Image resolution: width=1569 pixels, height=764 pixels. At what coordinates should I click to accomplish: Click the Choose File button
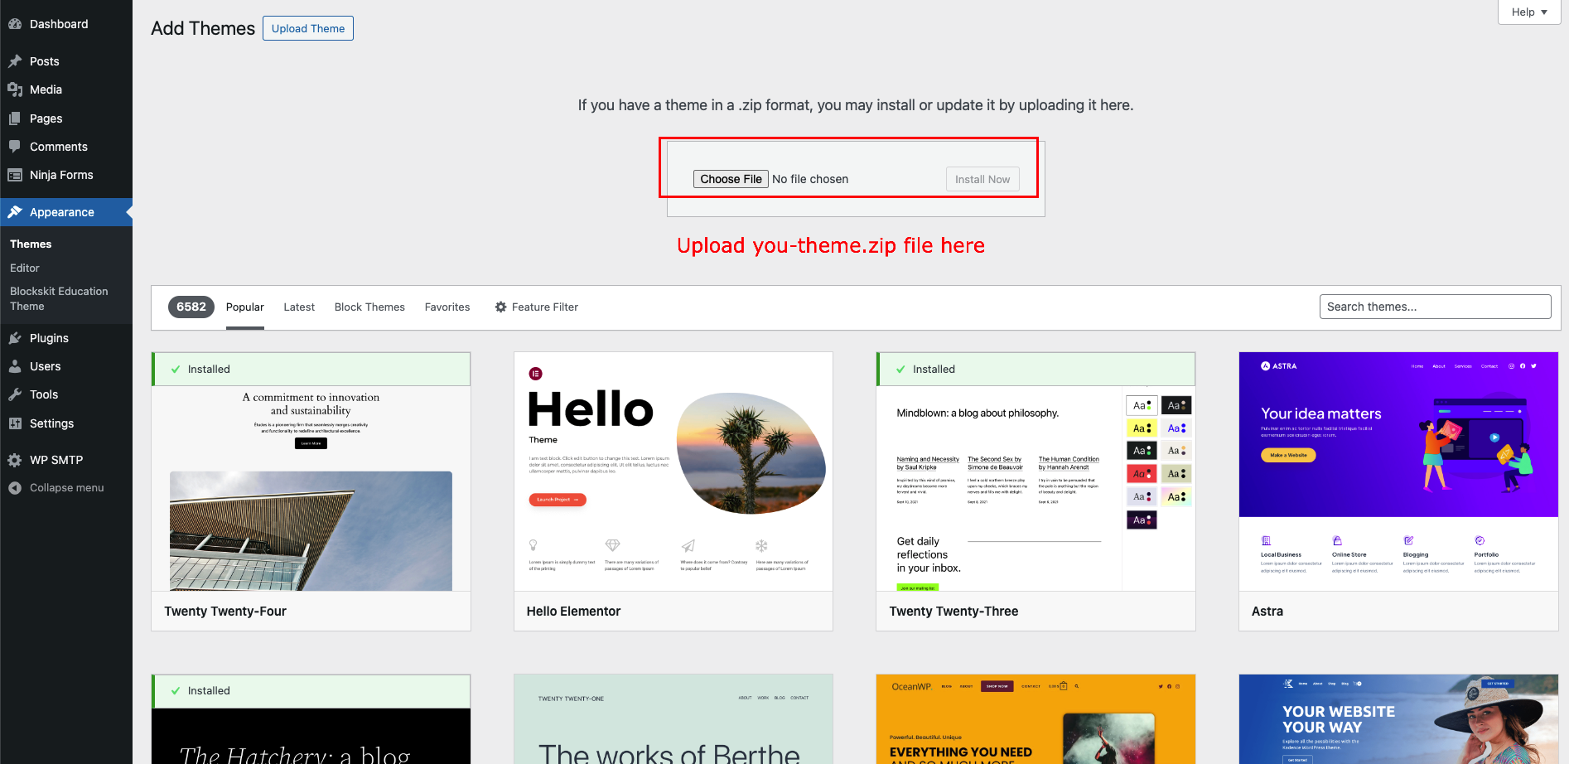point(731,179)
